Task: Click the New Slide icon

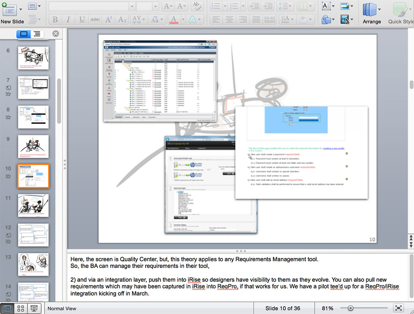Action: (x=9, y=9)
